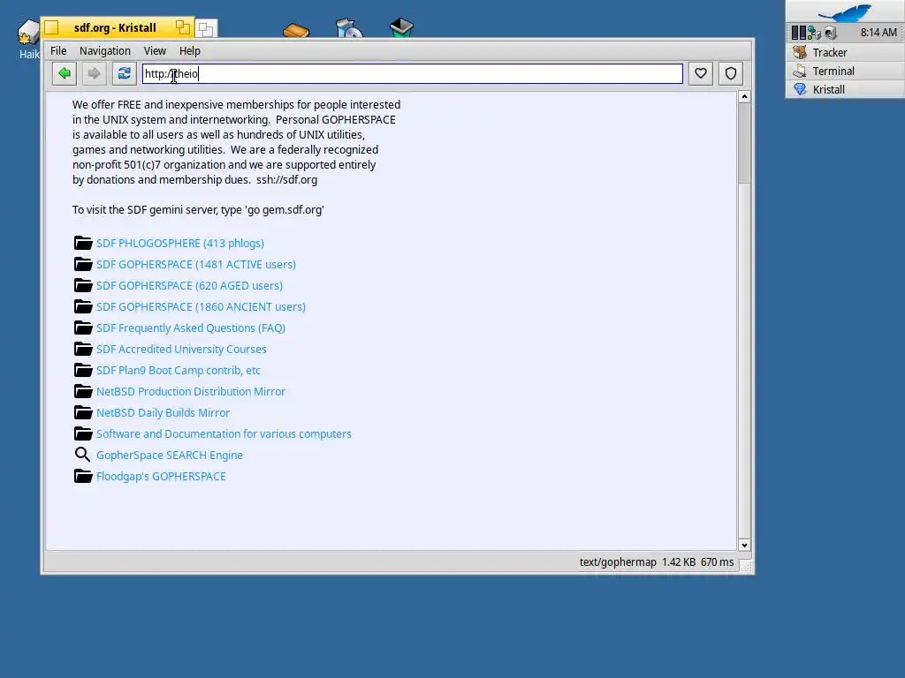Screen dimensions: 905x678
Task: Follow SDF Plan9 Boot Camp contrib link
Action: (179, 370)
